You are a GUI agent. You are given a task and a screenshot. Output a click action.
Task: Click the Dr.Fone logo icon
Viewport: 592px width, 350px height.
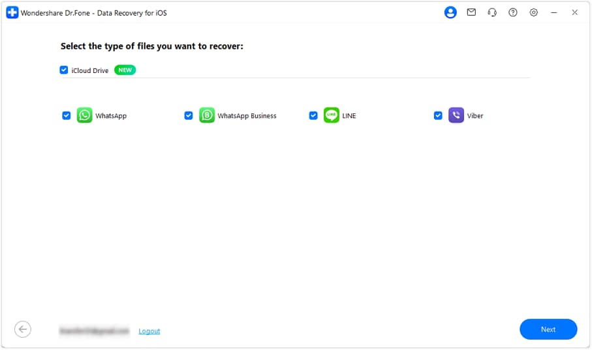(x=12, y=12)
